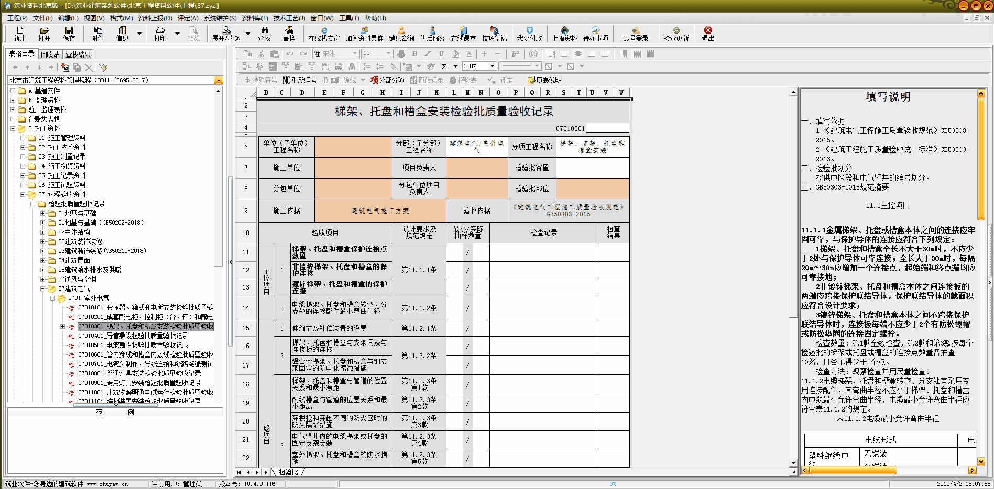Click the 检查更新 (Check update) icon
Image resolution: width=994 pixels, height=489 pixels.
tap(676, 34)
